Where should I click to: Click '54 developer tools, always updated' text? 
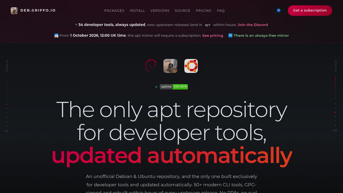112,25
